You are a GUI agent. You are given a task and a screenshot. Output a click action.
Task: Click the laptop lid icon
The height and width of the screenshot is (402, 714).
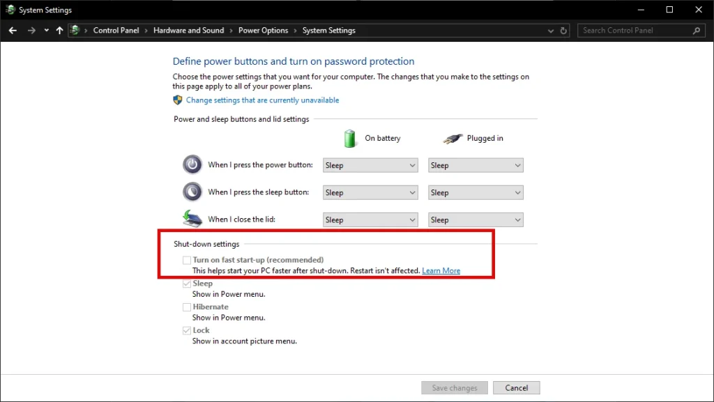192,218
